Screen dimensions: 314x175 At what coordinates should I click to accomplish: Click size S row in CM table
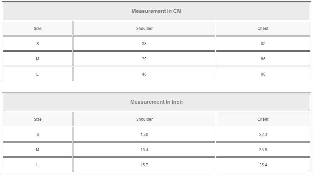38,44
